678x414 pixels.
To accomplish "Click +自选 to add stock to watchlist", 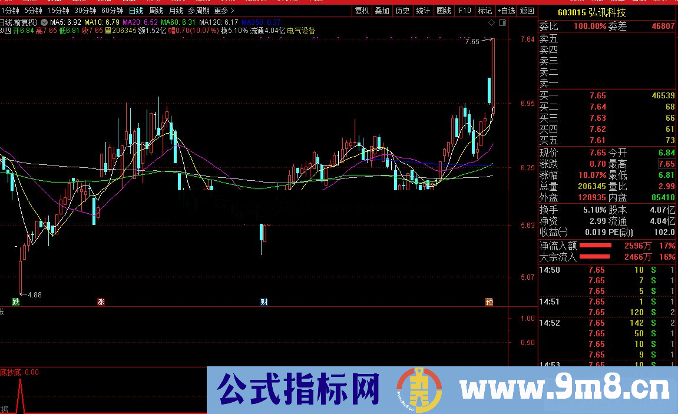I will (x=505, y=10).
